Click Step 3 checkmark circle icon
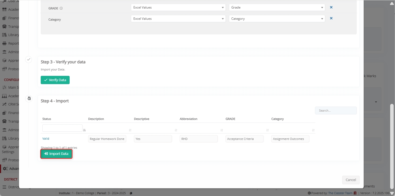395x196 pixels. tap(29, 60)
